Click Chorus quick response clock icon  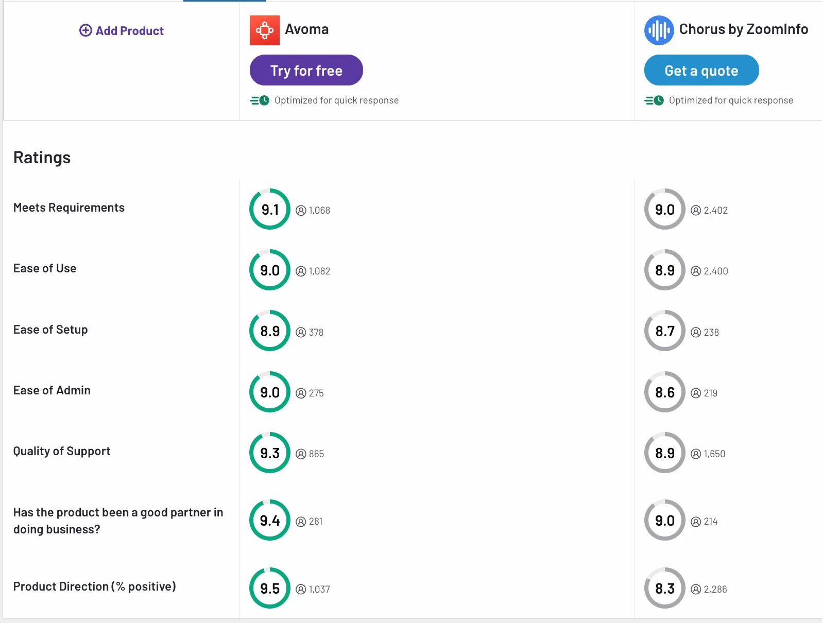coord(654,100)
